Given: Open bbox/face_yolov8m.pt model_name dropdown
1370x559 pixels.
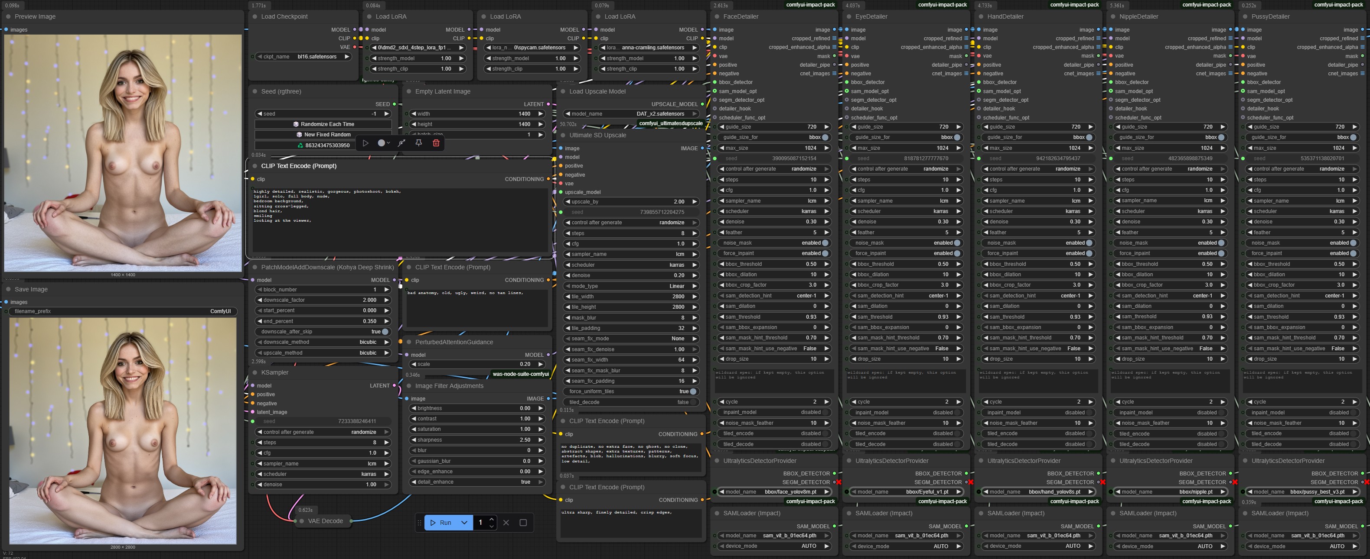Looking at the screenshot, I should point(774,492).
